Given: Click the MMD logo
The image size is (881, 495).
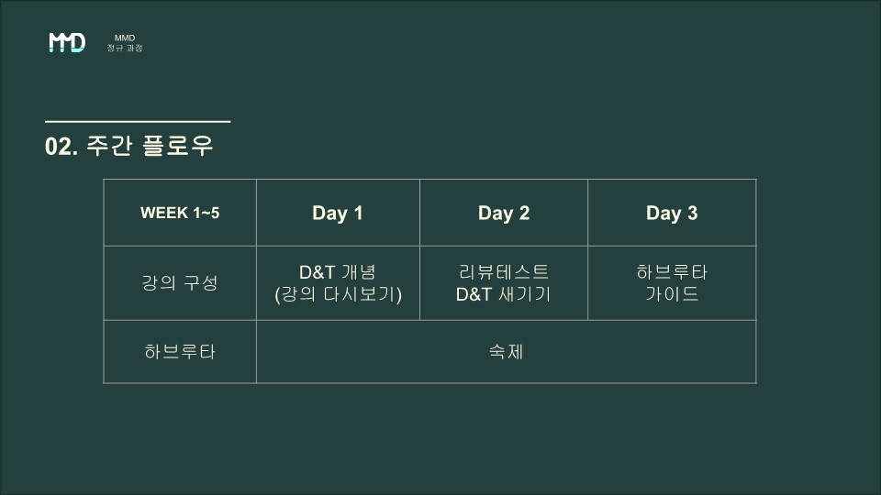Looking at the screenshot, I should click(x=67, y=42).
